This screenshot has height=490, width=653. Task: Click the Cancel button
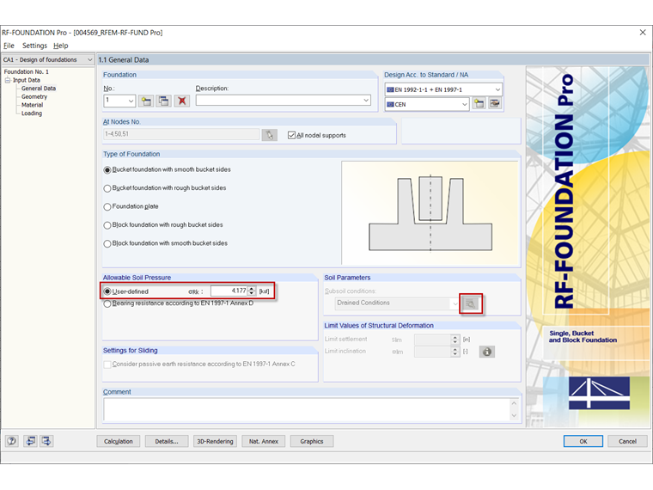coord(627,441)
